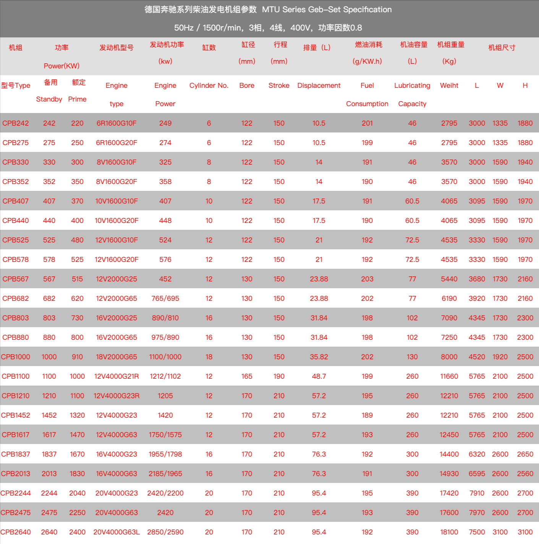Select engine power value 1750/1575
Image resolution: width=539 pixels, height=544 pixels.
click(x=165, y=435)
